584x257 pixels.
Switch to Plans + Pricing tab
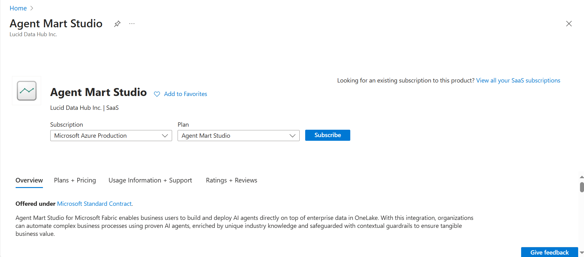click(75, 180)
